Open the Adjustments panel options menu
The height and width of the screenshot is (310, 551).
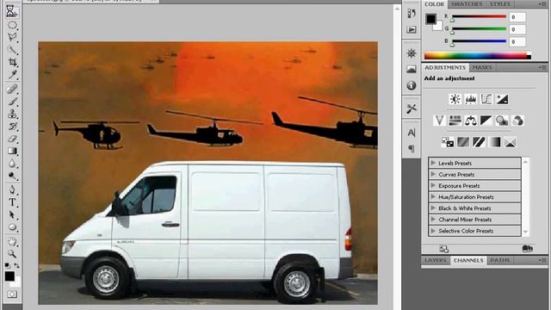tap(542, 67)
